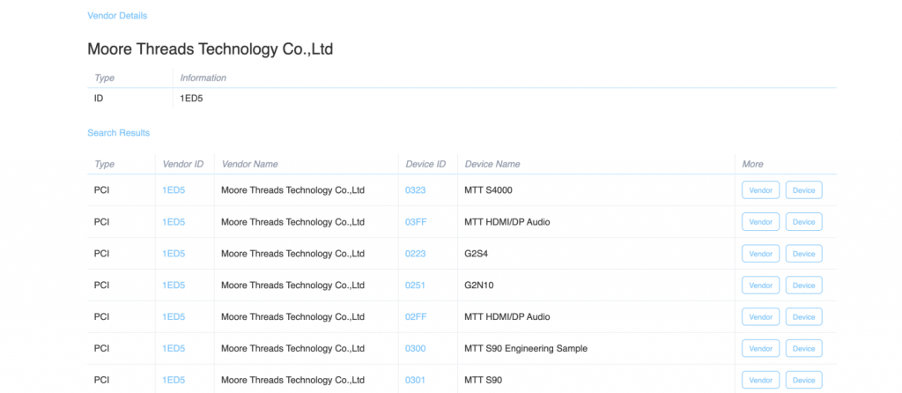Viewport: 902px width, 393px height.
Task: Select vendor name in the MTT S4000 row
Action: [293, 189]
